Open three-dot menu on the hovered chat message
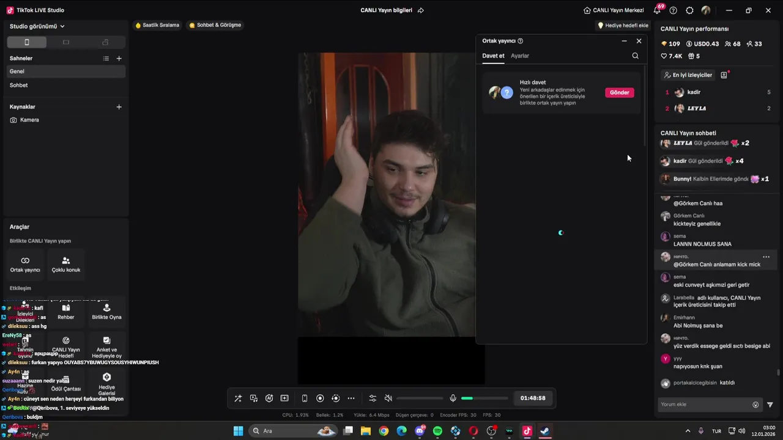The width and height of the screenshot is (783, 440). 766,257
